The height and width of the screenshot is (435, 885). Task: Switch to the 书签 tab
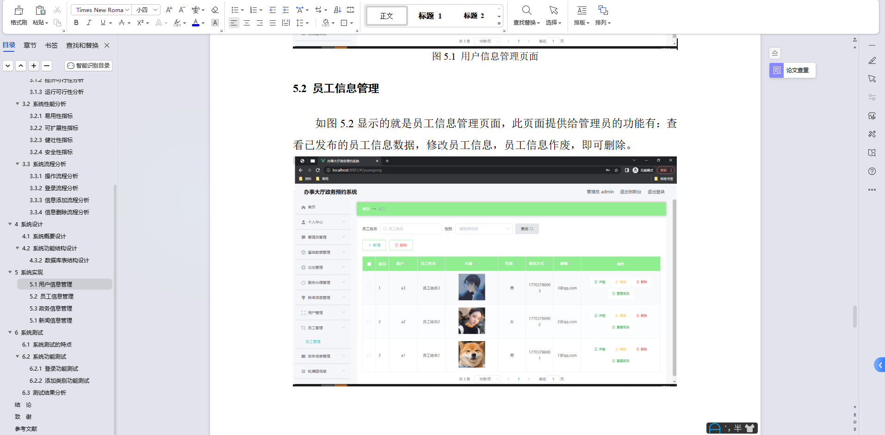[51, 45]
